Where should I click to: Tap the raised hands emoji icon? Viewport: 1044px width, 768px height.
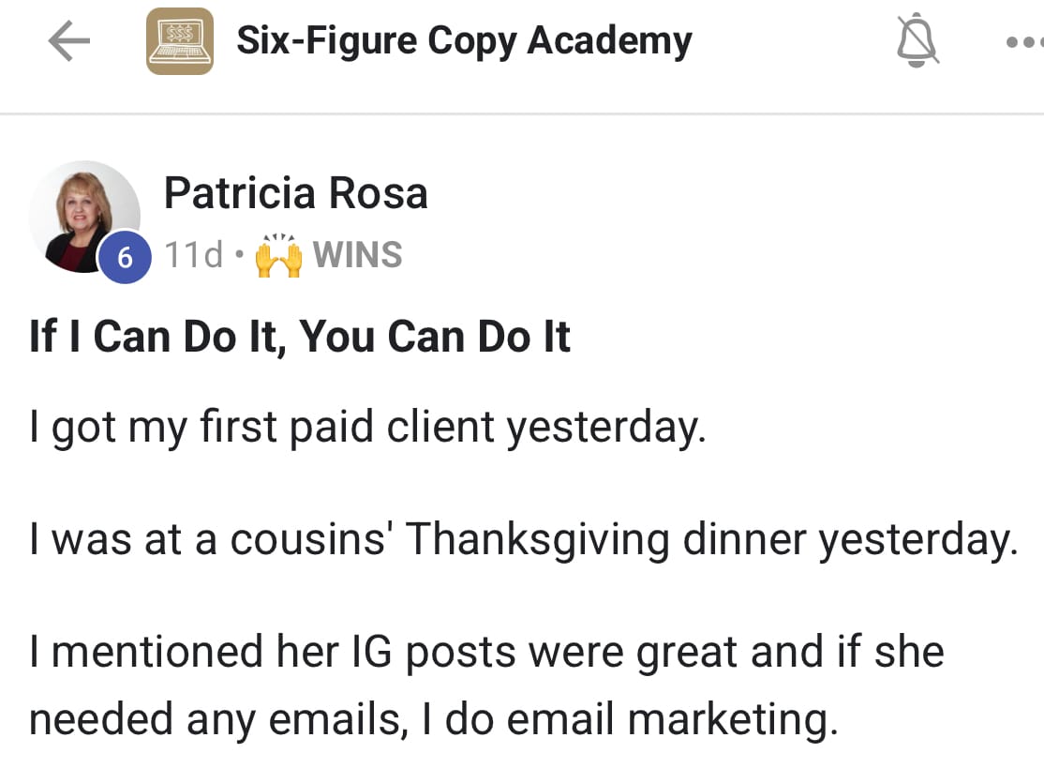click(x=279, y=255)
